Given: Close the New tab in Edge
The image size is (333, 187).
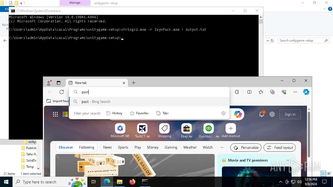Looking at the screenshot, I should pyautogui.click(x=124, y=83).
